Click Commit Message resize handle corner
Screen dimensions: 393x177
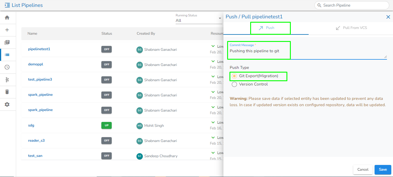(x=386, y=57)
